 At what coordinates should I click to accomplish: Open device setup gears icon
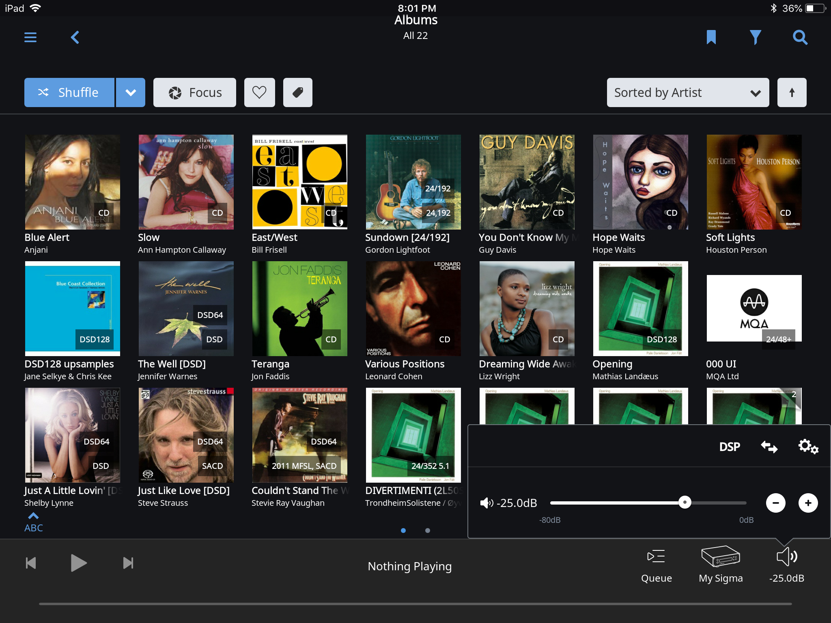tap(808, 447)
